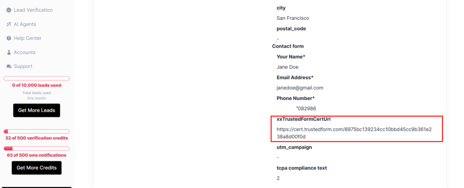The width and height of the screenshot is (464, 188).
Task: Click the Help Center question mark icon
Action: point(9,38)
